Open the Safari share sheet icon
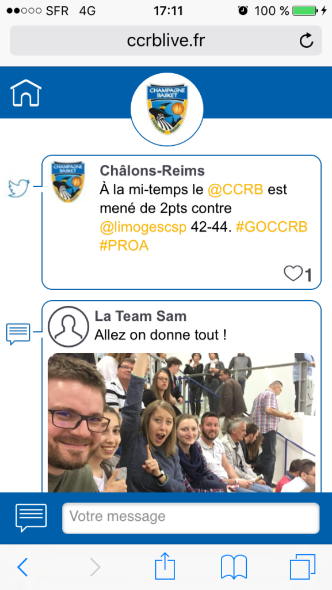332x590 pixels. pyautogui.click(x=165, y=565)
